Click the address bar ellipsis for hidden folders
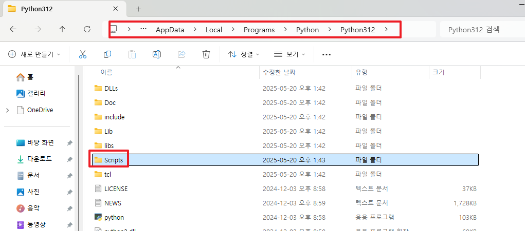 (143, 29)
